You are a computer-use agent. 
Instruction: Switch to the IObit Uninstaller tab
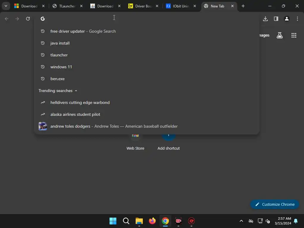coord(181,6)
